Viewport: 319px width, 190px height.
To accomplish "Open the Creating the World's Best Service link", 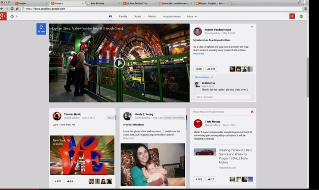I will (x=235, y=156).
